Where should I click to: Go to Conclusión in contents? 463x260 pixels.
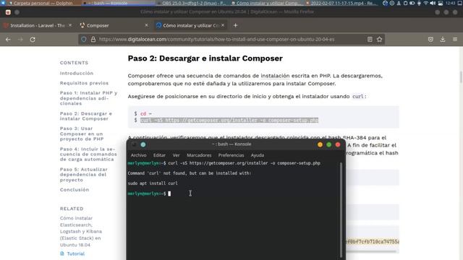click(x=75, y=190)
